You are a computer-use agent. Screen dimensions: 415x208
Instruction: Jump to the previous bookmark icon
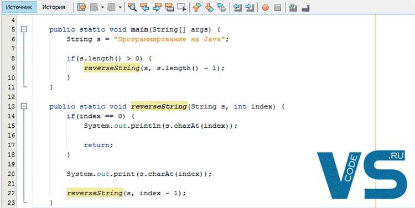click(196, 7)
